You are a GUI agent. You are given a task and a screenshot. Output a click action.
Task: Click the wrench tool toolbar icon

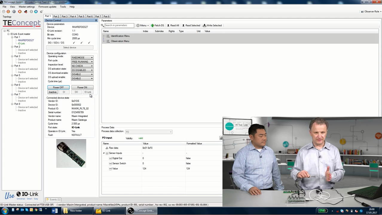42,12
